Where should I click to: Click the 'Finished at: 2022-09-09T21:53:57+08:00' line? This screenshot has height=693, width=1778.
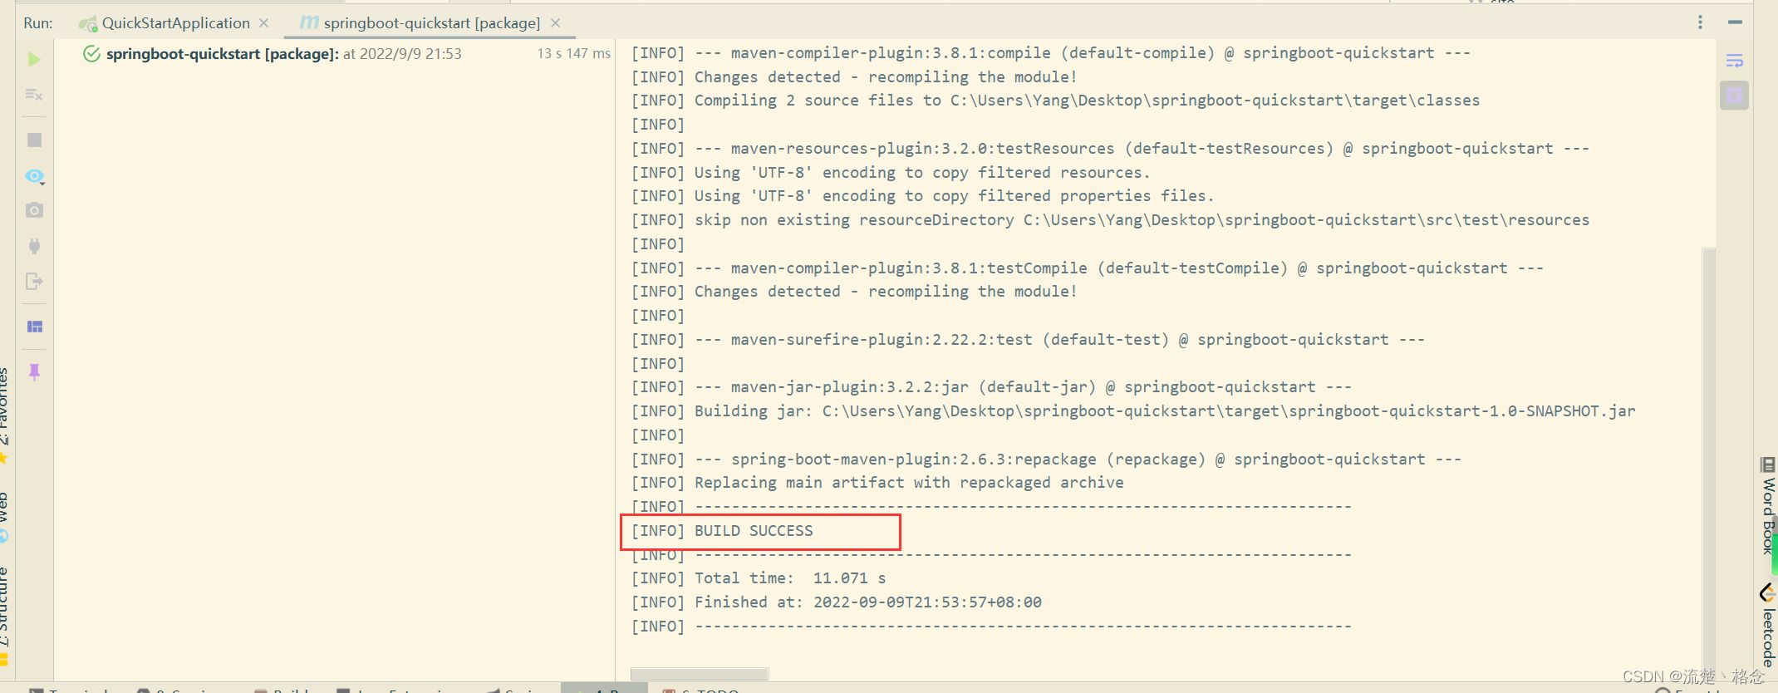click(837, 602)
